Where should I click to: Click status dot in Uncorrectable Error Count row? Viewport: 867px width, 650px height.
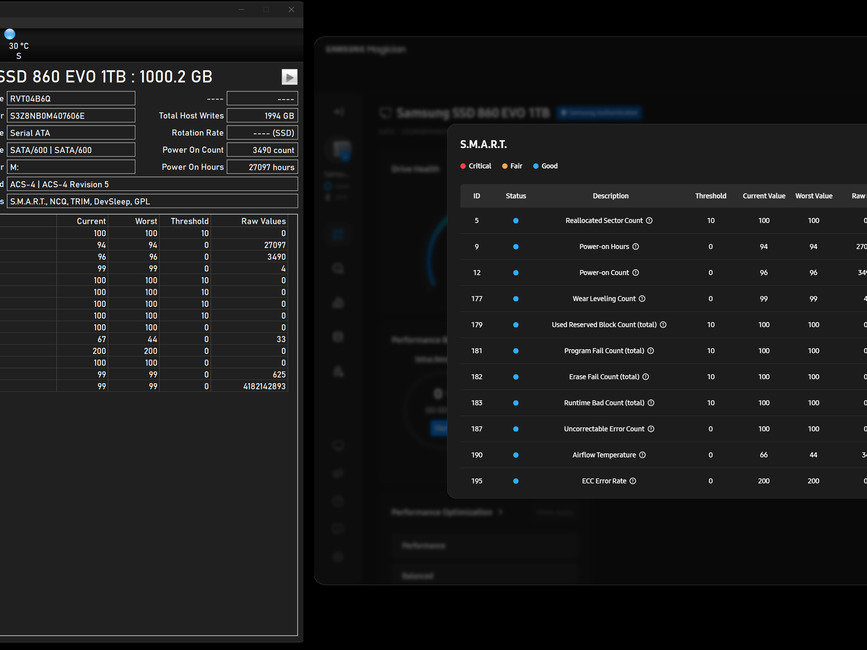click(x=516, y=429)
